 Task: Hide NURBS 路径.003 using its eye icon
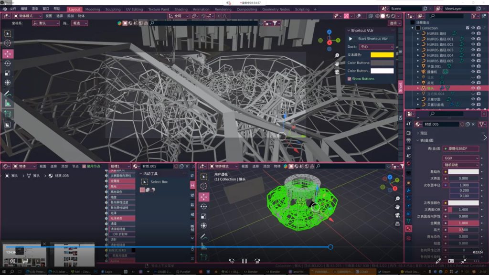point(473,50)
